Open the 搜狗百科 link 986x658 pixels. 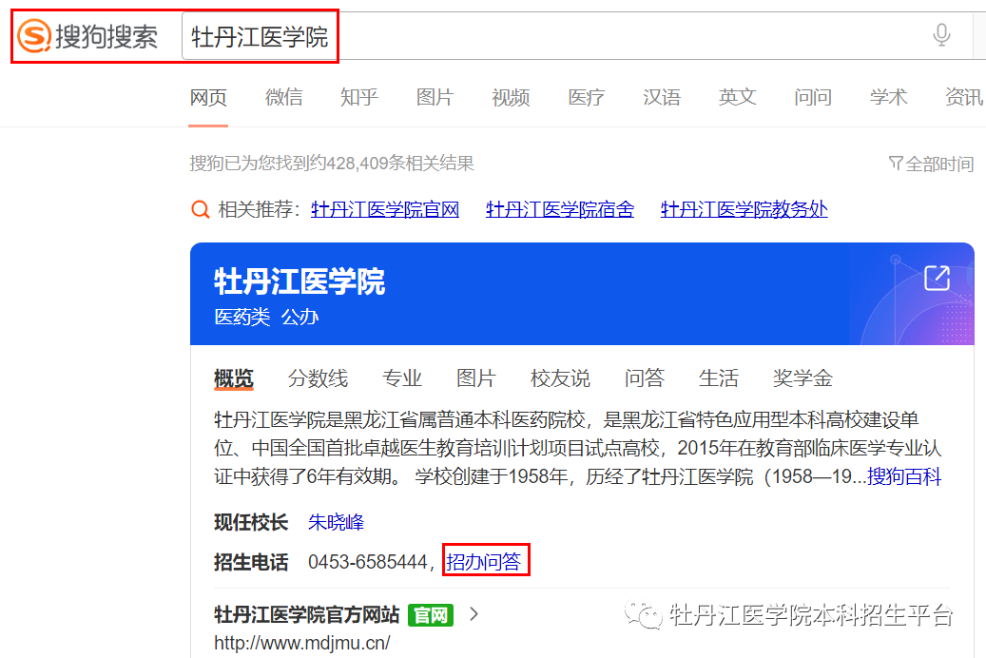904,476
